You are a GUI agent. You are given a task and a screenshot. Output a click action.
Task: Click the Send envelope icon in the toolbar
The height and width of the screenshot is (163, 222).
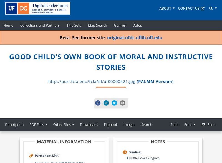coord(204,125)
